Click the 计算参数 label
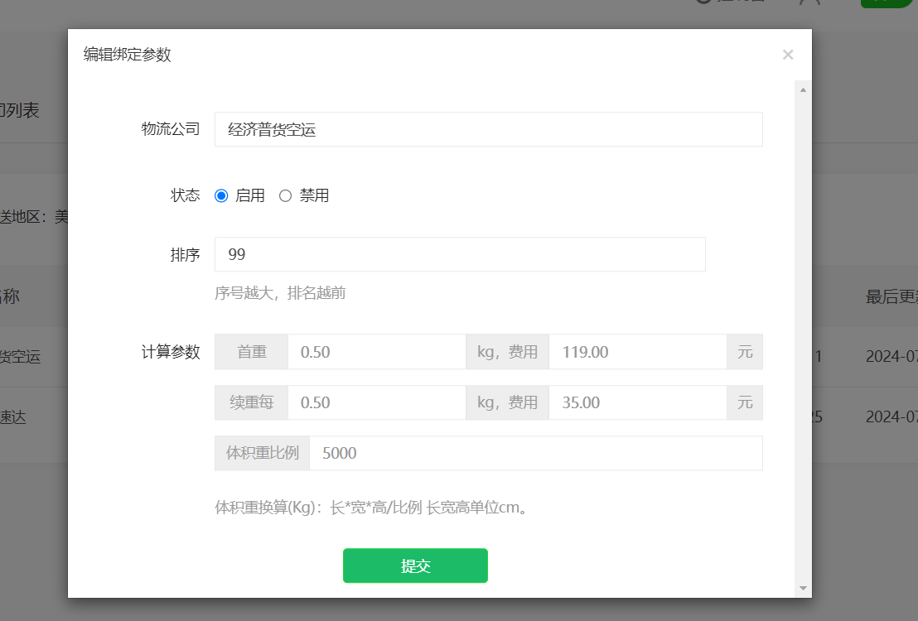Screen dimensions: 918x621 tap(171, 352)
